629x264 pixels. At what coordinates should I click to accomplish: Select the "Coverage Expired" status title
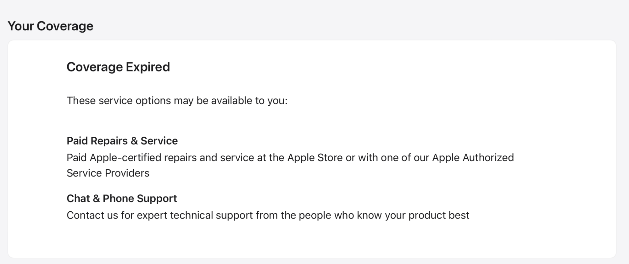tap(118, 67)
